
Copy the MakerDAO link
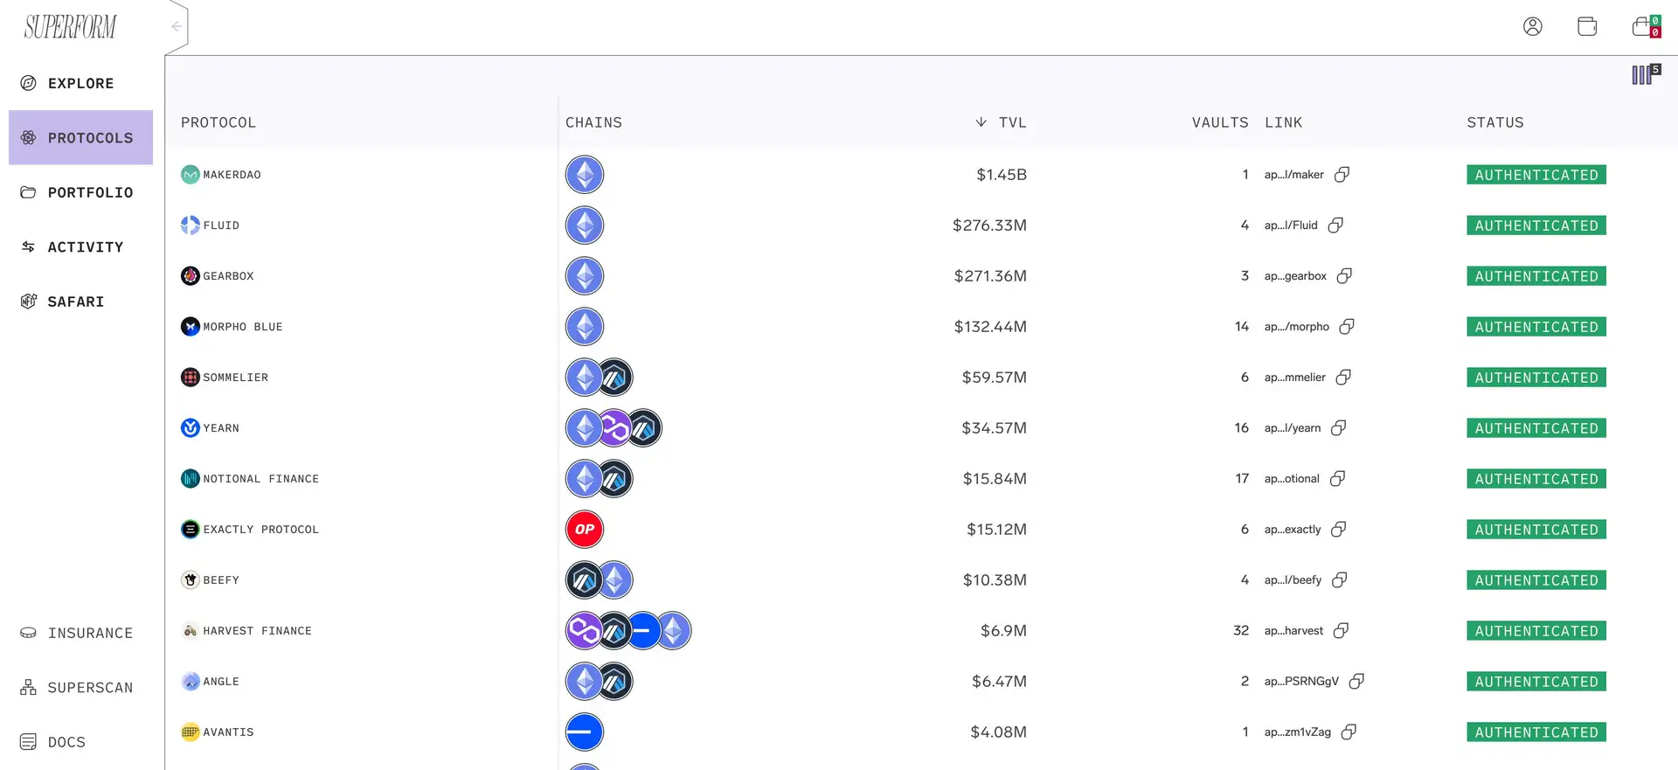click(1342, 175)
